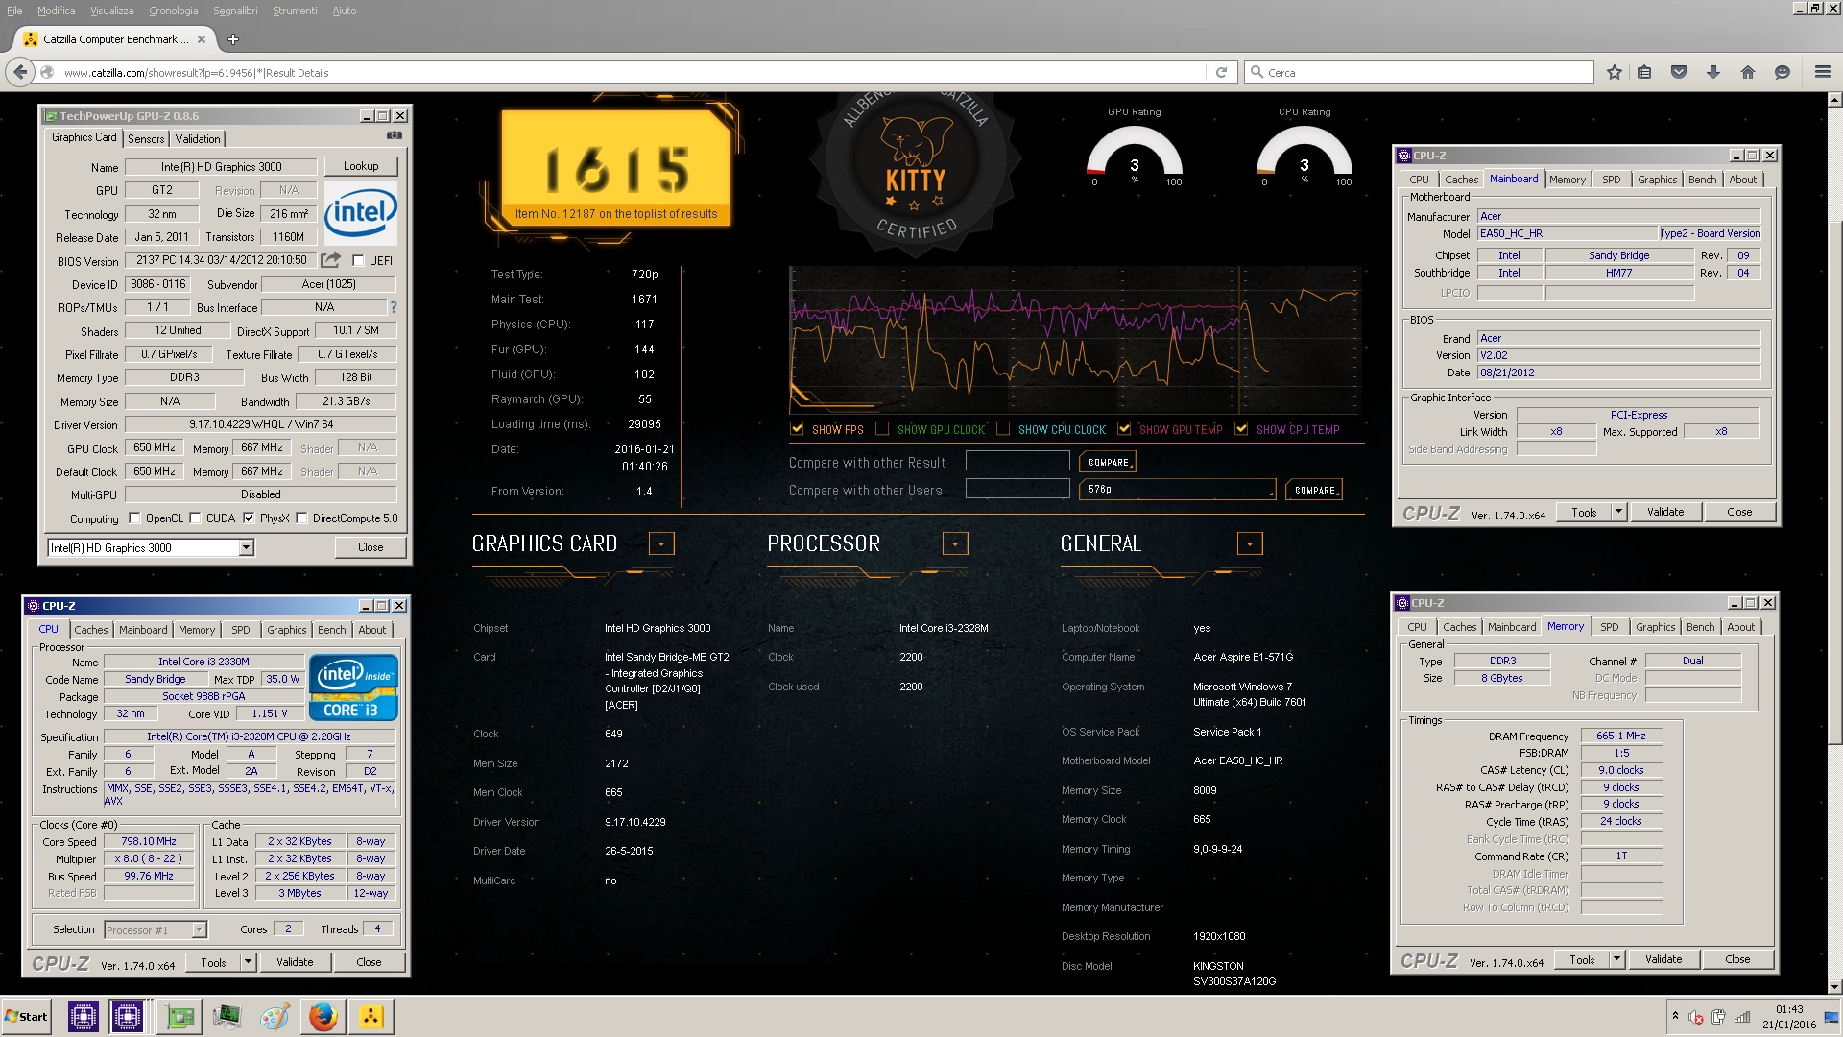The image size is (1843, 1037).
Task: Open the GPU-Z taskbar icon
Action: [x=180, y=1016]
